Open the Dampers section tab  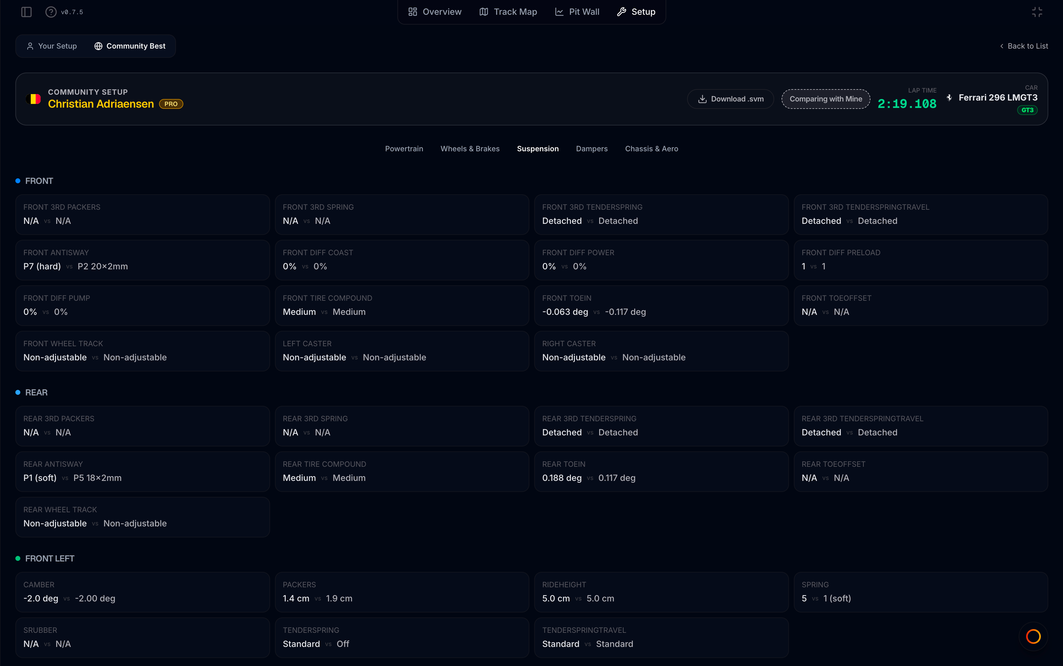(x=592, y=149)
